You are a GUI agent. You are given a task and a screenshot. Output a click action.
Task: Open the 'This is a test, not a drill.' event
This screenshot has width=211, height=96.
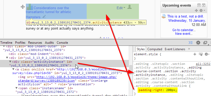tap(185, 16)
